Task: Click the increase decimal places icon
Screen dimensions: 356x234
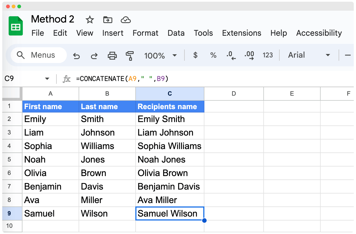Action: pyautogui.click(x=249, y=55)
